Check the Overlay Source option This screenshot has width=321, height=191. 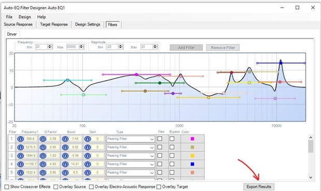(x=55, y=187)
